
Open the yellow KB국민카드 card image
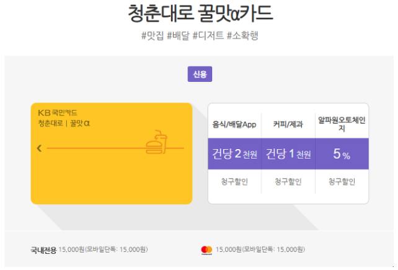112,153
